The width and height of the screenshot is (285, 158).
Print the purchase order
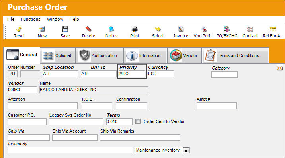(x=135, y=29)
